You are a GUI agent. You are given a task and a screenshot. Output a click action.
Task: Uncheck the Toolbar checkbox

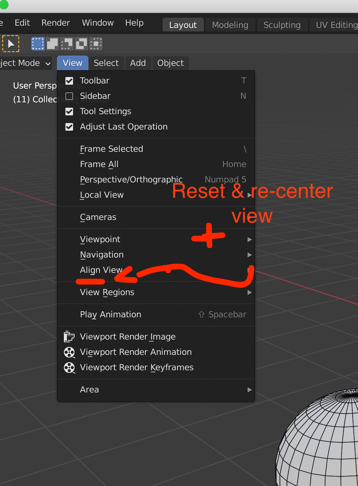69,80
